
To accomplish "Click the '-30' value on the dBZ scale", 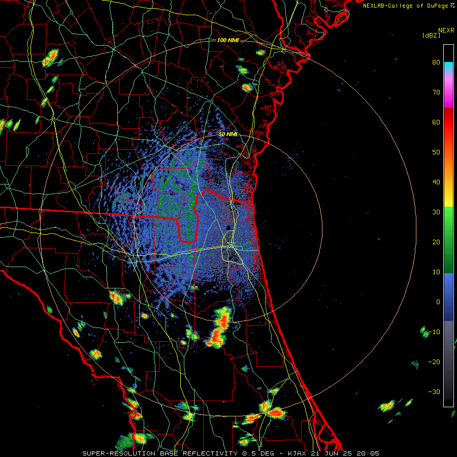I will [434, 392].
